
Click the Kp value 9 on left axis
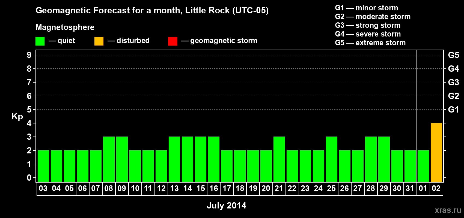(x=29, y=55)
